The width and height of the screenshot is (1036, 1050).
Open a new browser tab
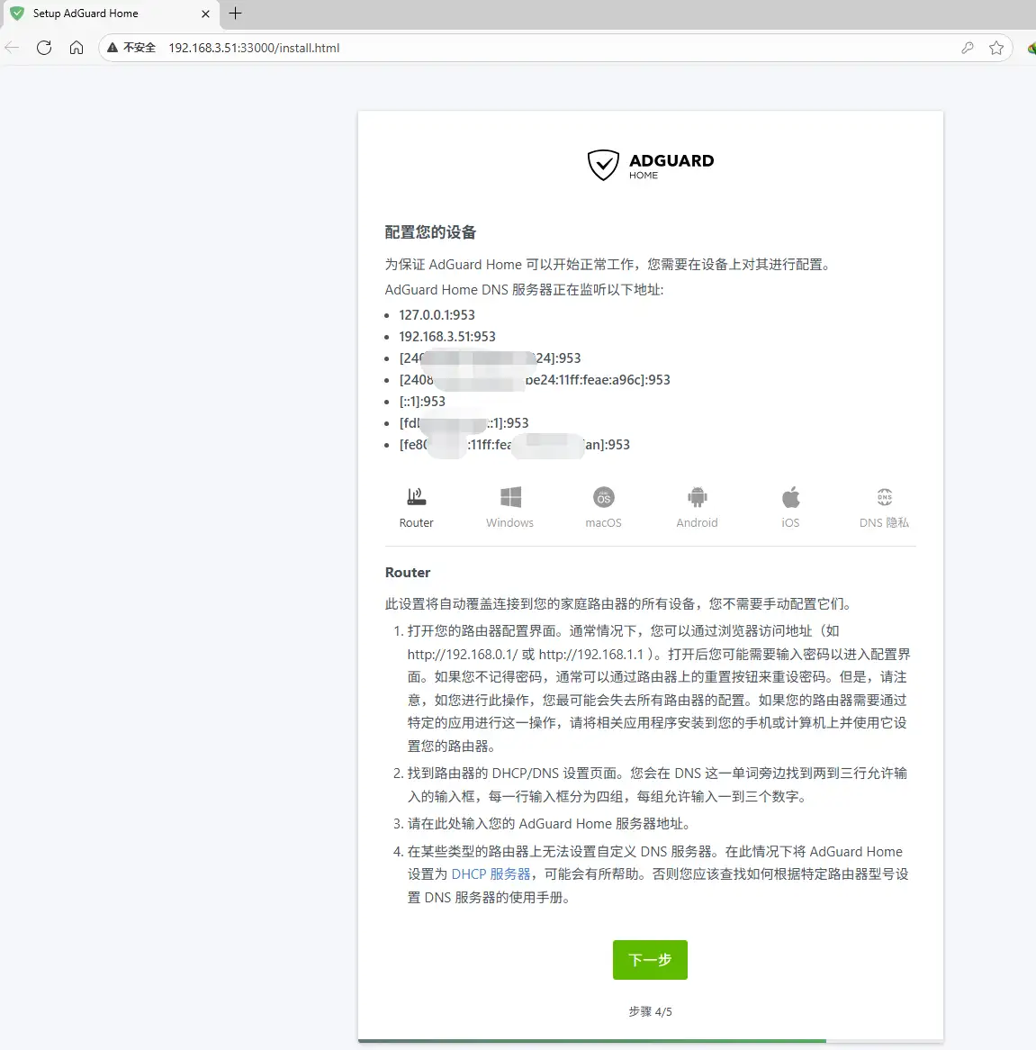pyautogui.click(x=235, y=14)
